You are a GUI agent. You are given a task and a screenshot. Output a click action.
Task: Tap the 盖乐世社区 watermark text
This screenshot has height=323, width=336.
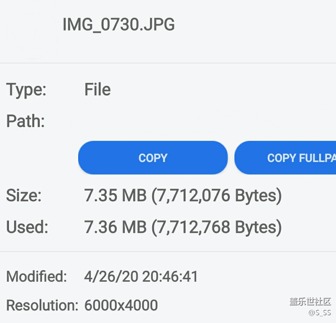(310, 302)
